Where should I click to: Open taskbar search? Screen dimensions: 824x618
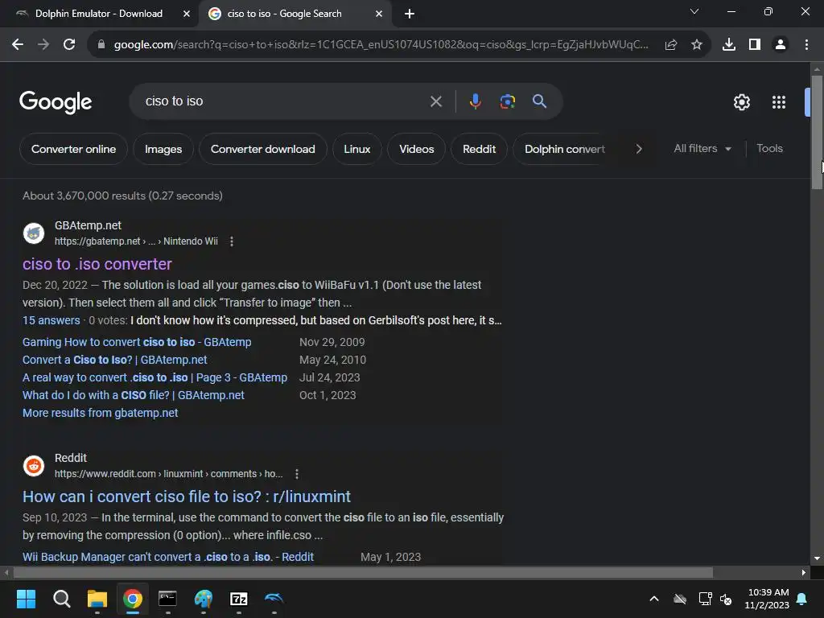(61, 599)
